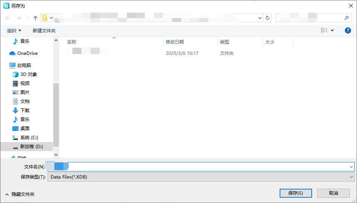Open the 文档 folder

[25, 101]
